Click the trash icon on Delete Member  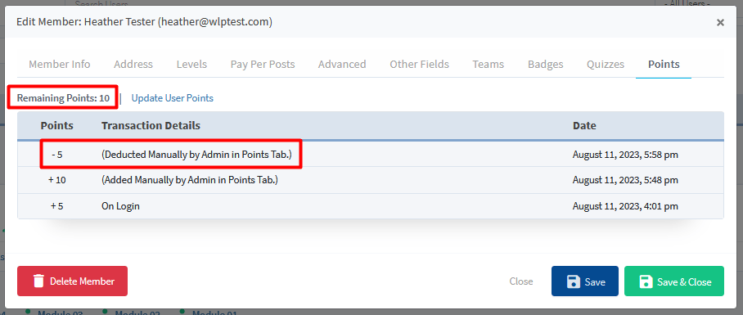pos(38,281)
